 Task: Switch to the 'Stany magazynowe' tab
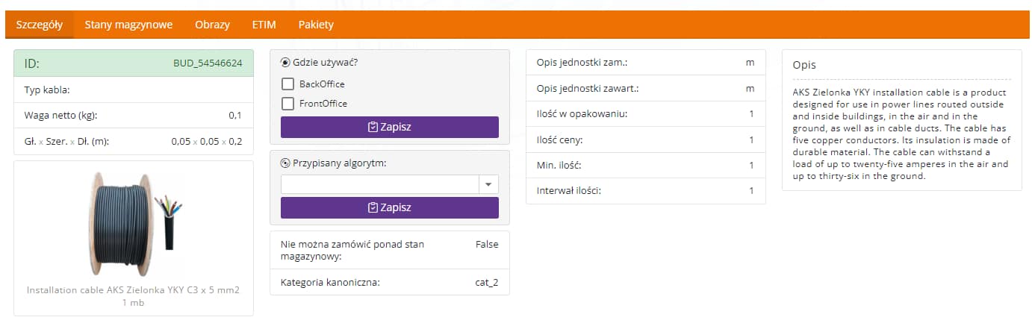coord(128,25)
